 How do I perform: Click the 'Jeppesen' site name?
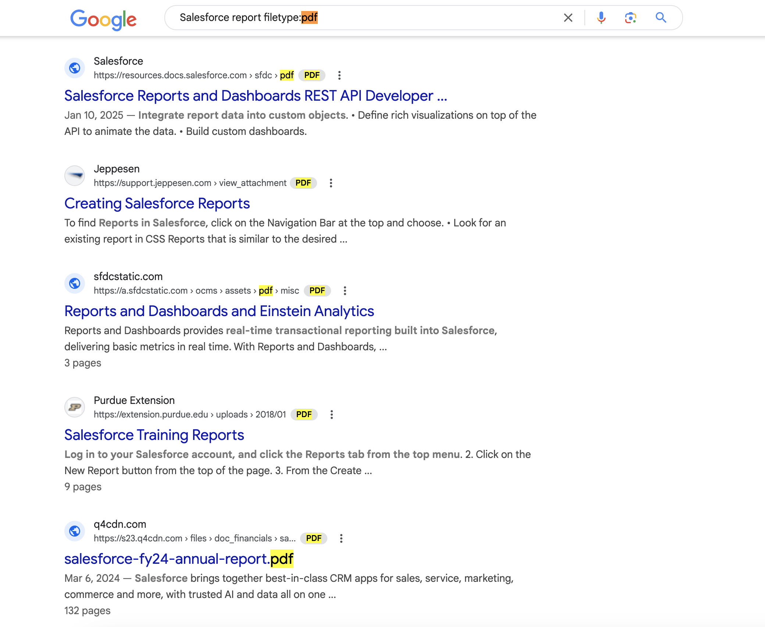click(x=117, y=169)
